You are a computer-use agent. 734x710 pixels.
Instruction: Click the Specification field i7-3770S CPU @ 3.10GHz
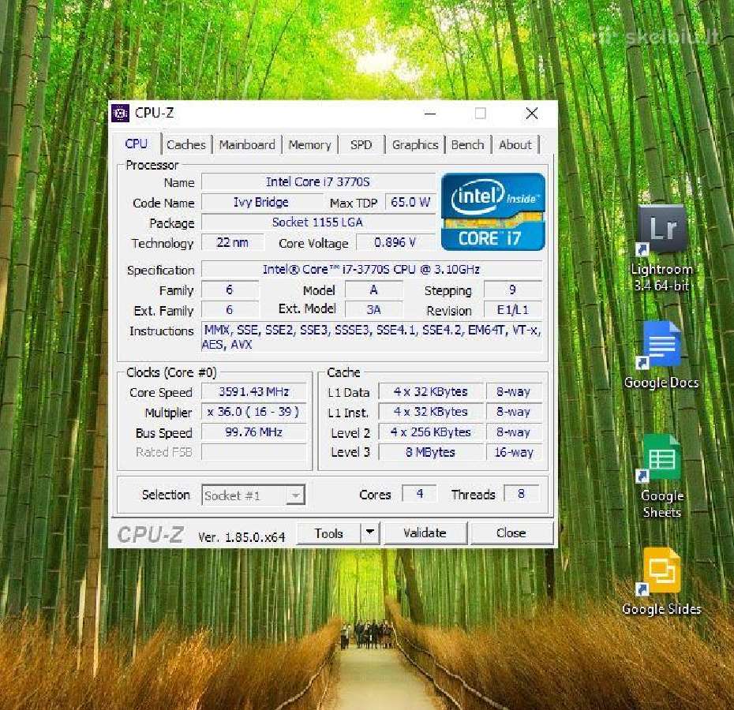(372, 270)
